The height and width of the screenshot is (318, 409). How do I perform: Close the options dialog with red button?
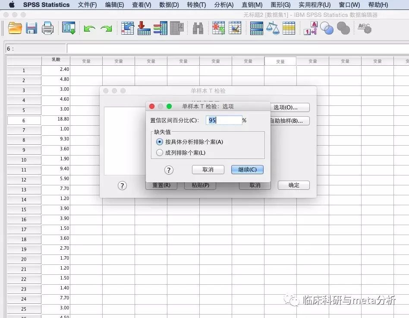pyautogui.click(x=152, y=106)
